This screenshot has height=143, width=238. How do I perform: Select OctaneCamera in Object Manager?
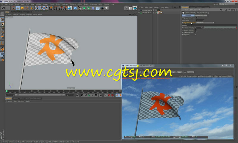147,10
